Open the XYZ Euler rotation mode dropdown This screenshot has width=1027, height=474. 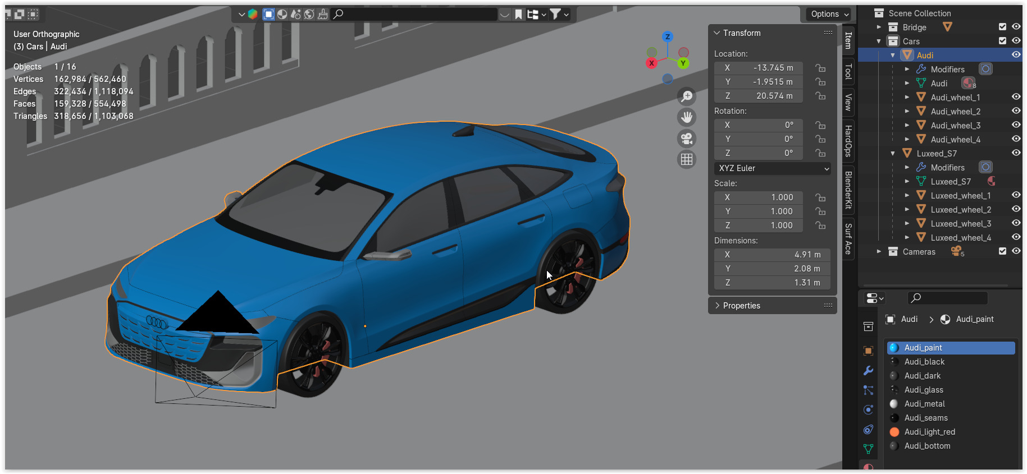pyautogui.click(x=773, y=168)
